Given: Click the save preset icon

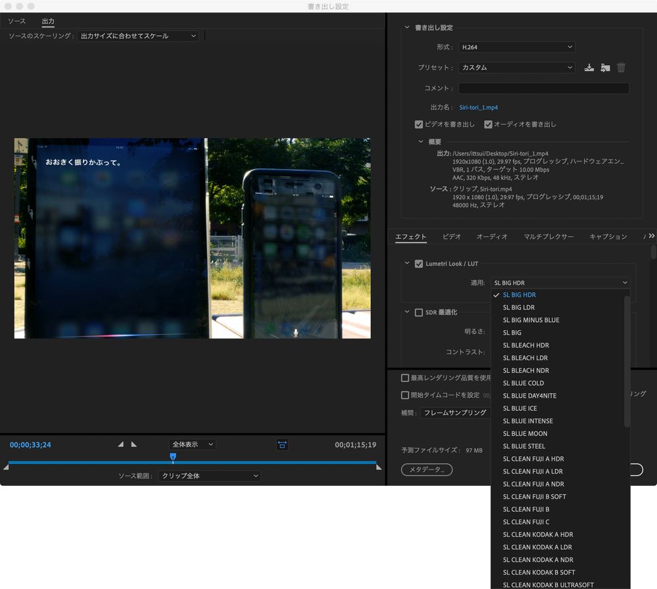Looking at the screenshot, I should click(589, 68).
